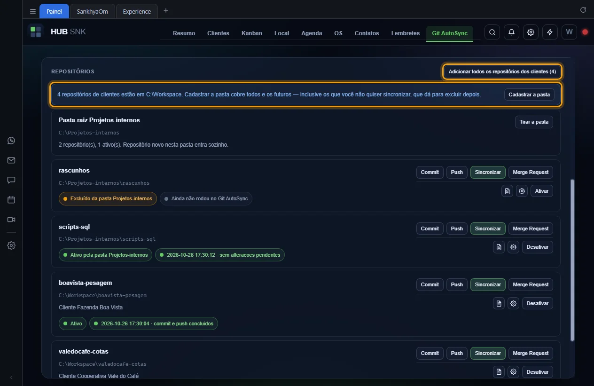
Task: Open the log file icon for valedocafe-cotas
Action: coord(499,372)
